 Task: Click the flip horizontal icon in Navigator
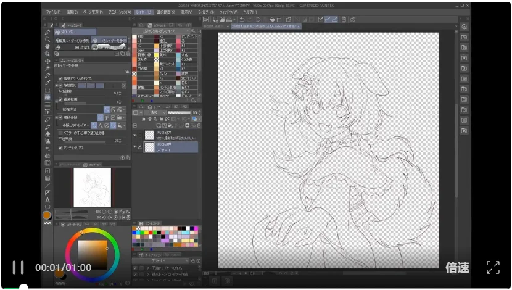pyautogui.click(x=123, y=217)
